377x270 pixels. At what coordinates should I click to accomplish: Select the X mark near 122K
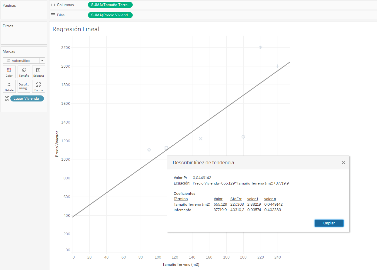coord(201,139)
